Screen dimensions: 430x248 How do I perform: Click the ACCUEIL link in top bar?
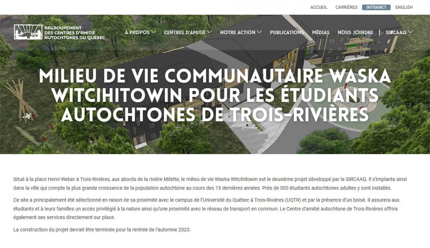319,7
